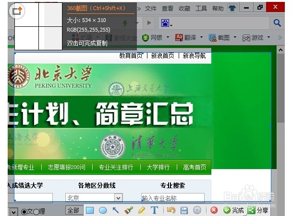
Task: Select the text T tool
Action: click(x=154, y=210)
